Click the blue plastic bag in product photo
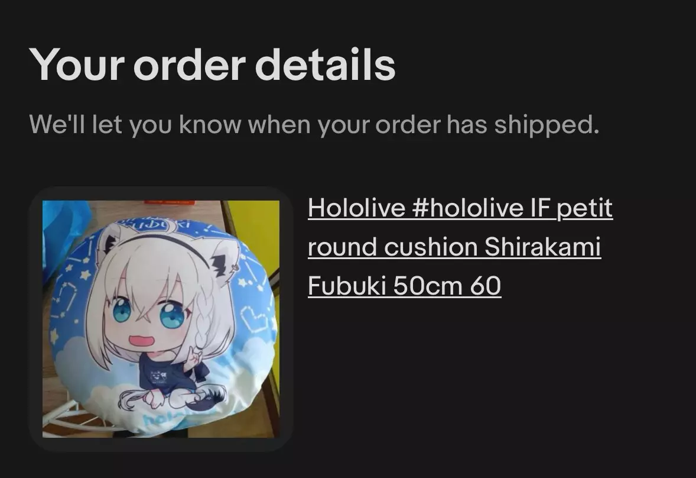The width and height of the screenshot is (696, 478). tap(62, 231)
